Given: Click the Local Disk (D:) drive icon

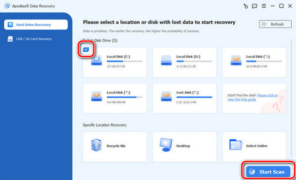Looking at the screenshot, I should (166, 60).
